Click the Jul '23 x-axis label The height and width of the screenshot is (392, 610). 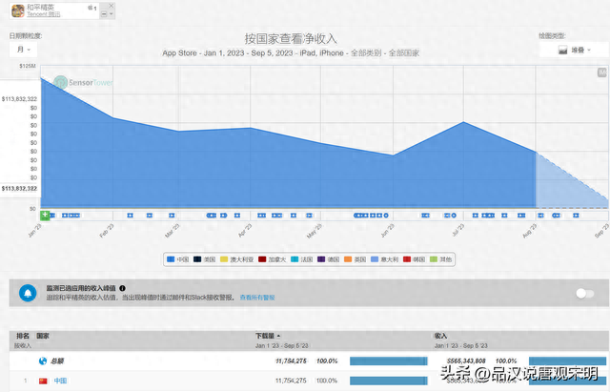[457, 230]
